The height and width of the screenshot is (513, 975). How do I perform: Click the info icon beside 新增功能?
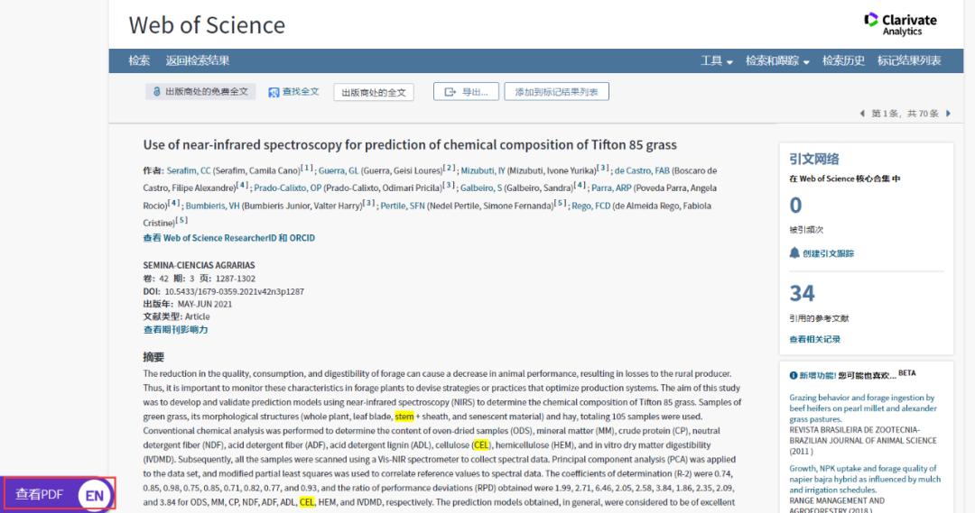[x=794, y=375]
